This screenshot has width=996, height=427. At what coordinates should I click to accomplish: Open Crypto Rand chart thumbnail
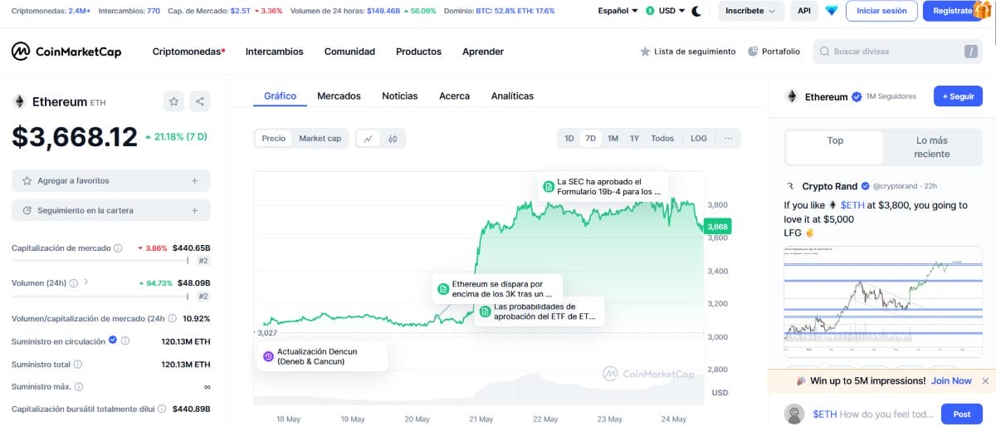[x=883, y=302]
